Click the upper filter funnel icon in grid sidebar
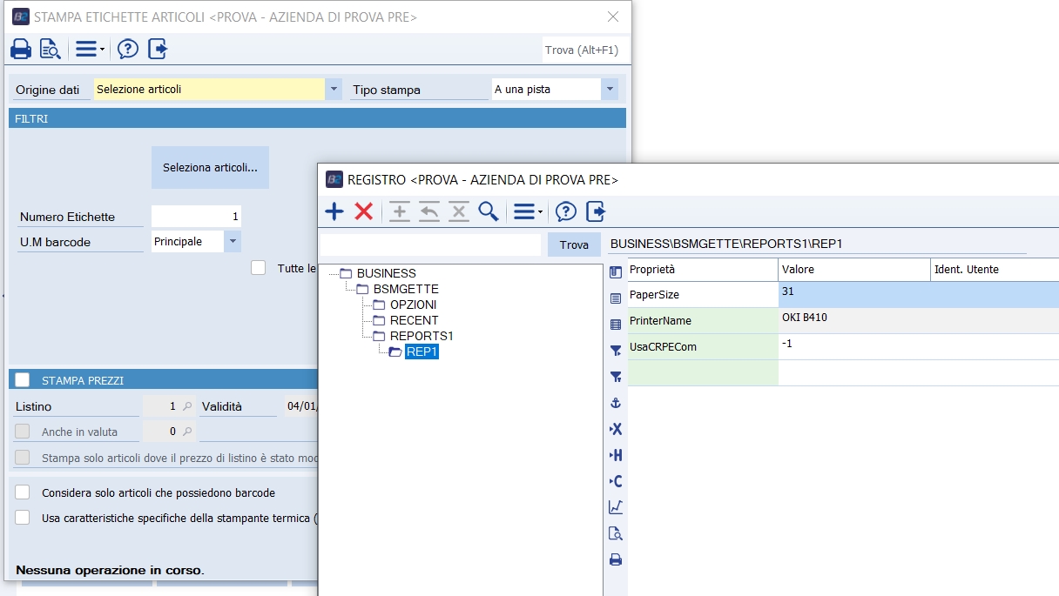Image resolution: width=1059 pixels, height=596 pixels. [x=616, y=351]
